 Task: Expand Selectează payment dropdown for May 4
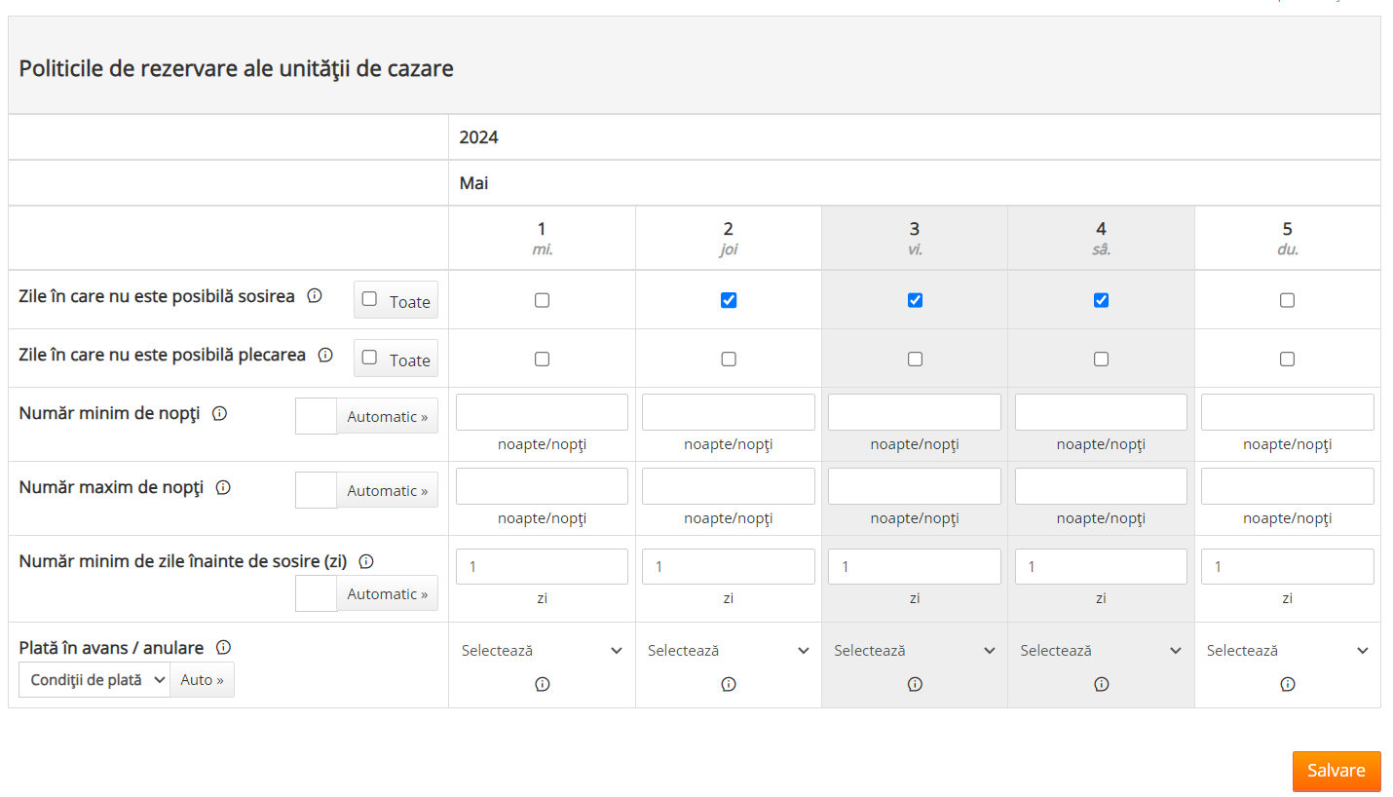pyautogui.click(x=1101, y=651)
